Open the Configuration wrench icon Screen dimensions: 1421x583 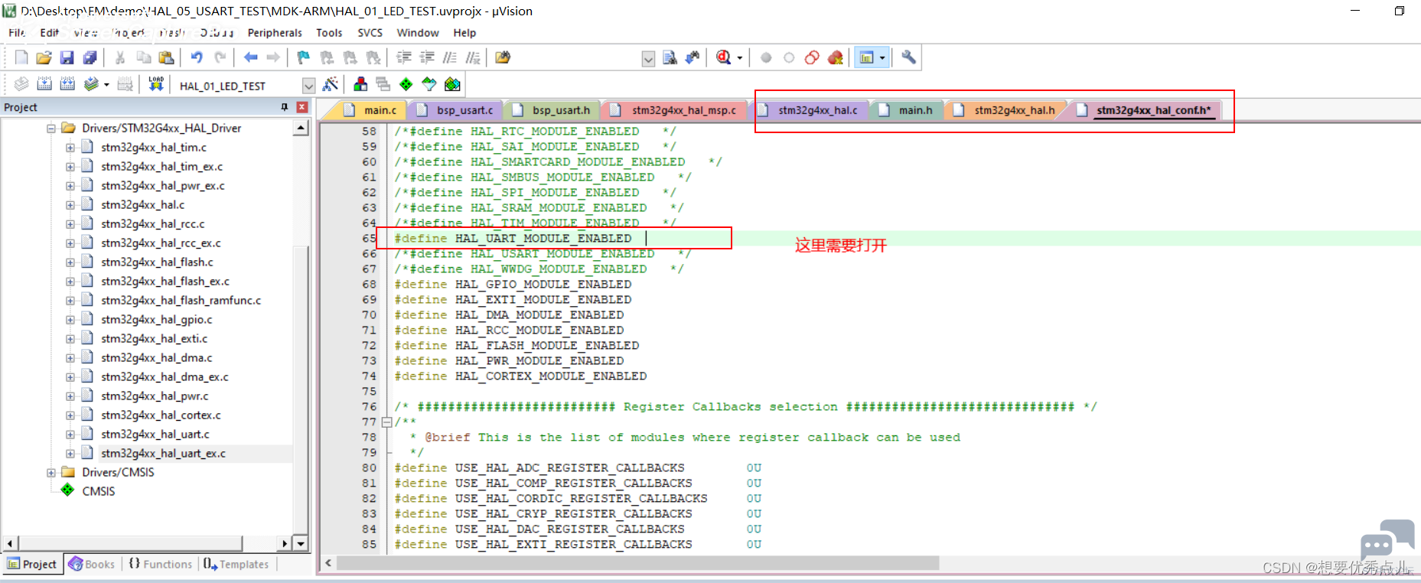(908, 57)
